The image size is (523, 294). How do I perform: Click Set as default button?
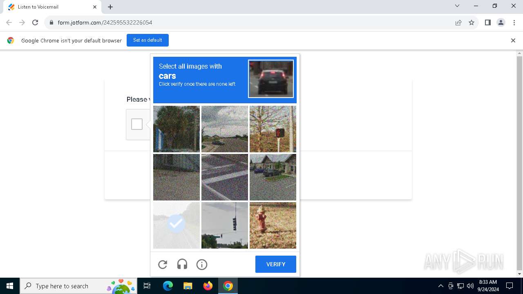tap(148, 40)
